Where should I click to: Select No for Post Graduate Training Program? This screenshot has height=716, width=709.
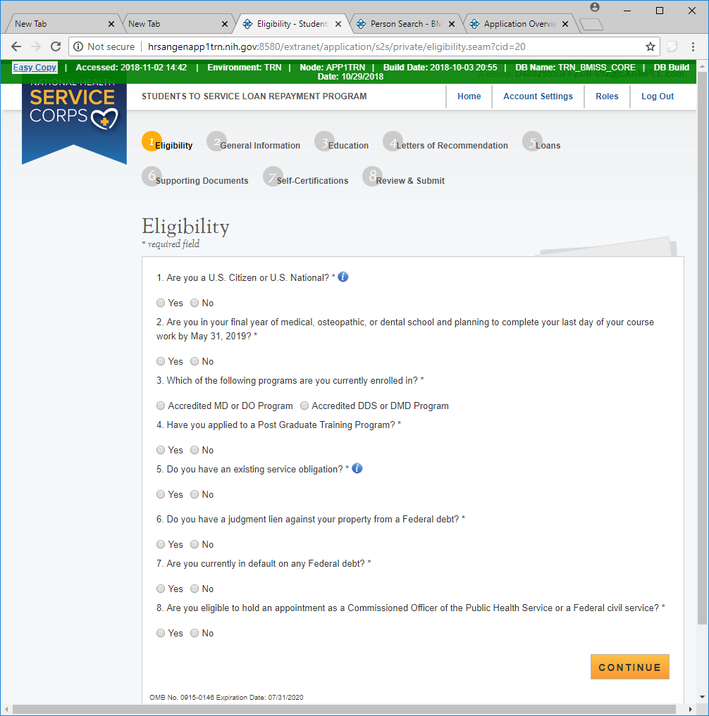coord(195,450)
